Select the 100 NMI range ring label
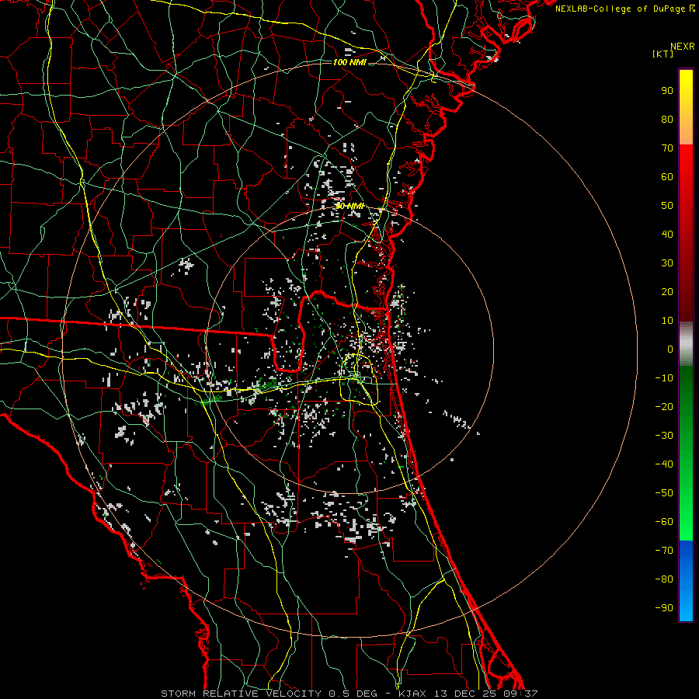This screenshot has width=699, height=699. (349, 62)
